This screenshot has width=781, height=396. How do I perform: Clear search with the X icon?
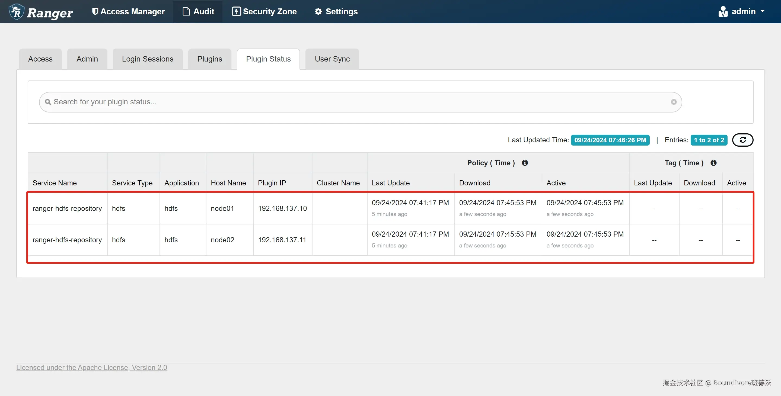click(674, 102)
